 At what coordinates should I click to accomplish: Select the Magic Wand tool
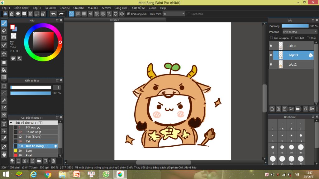pyautogui.click(x=4, y=100)
